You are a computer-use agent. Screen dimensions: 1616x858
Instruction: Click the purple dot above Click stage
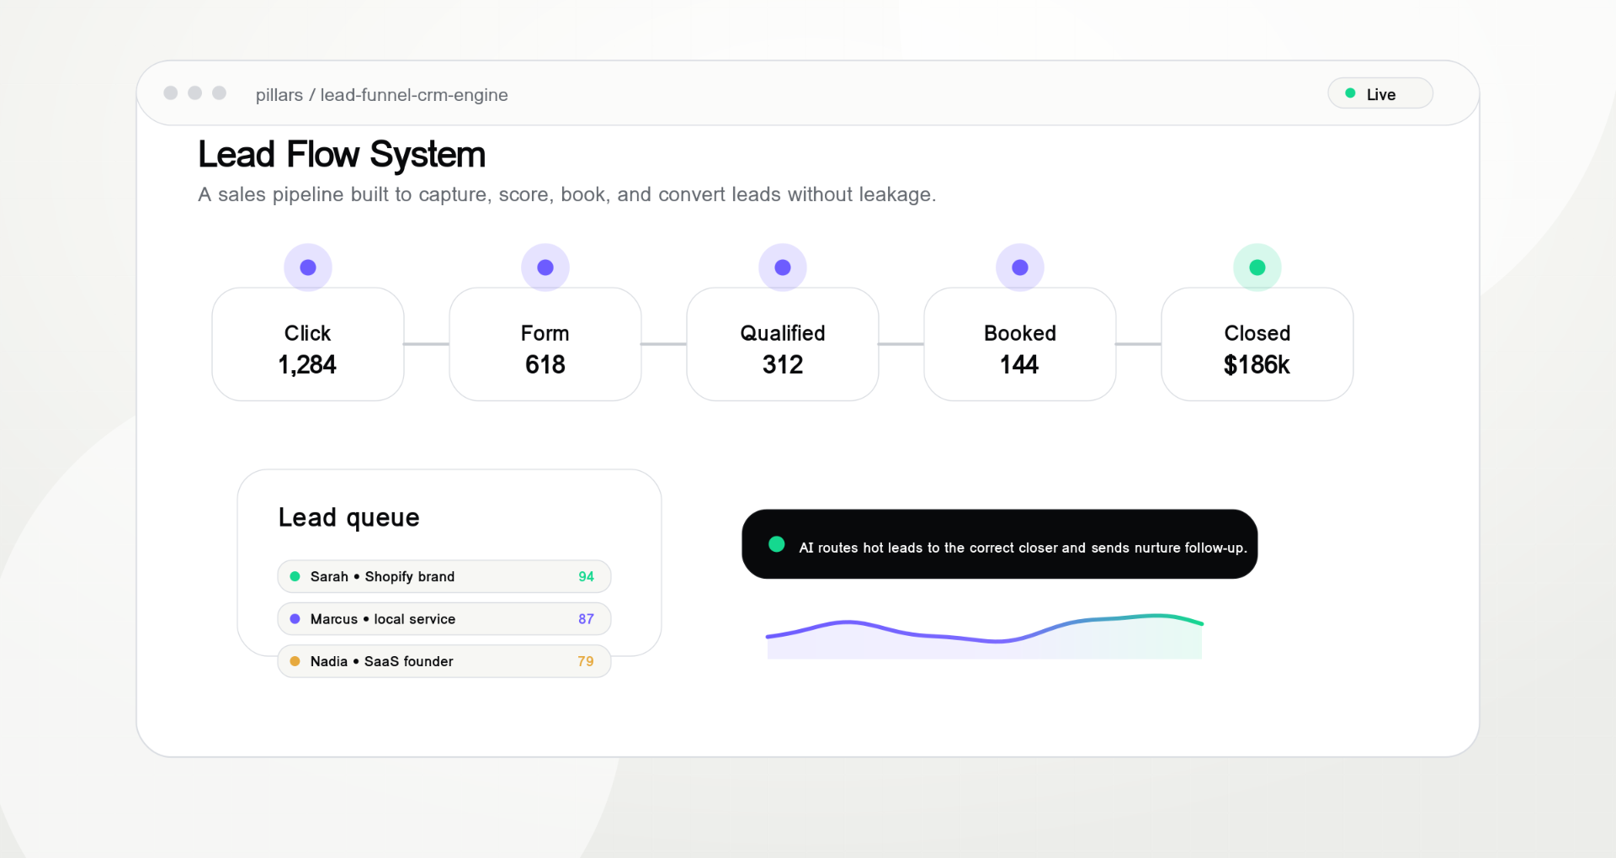tap(308, 267)
